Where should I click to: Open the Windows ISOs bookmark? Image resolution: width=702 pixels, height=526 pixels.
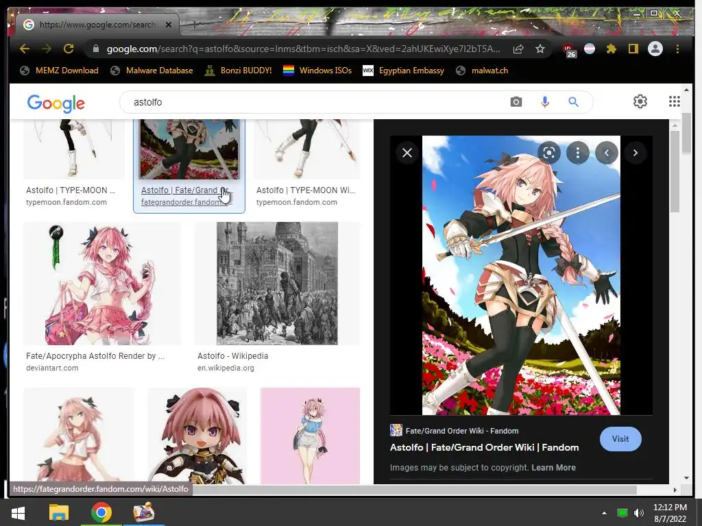[x=317, y=71]
